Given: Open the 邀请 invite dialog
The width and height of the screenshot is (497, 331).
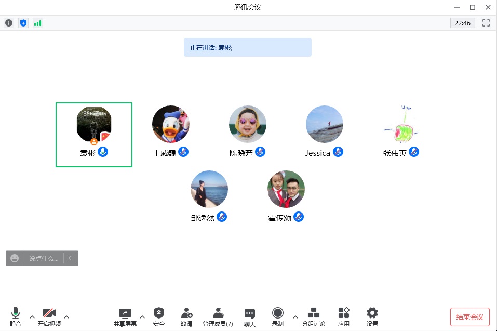Looking at the screenshot, I should click(x=186, y=316).
